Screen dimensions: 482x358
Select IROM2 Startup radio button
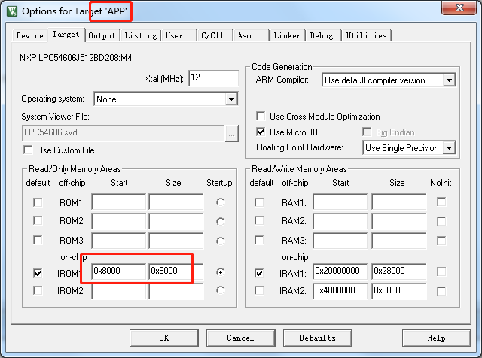(x=221, y=290)
